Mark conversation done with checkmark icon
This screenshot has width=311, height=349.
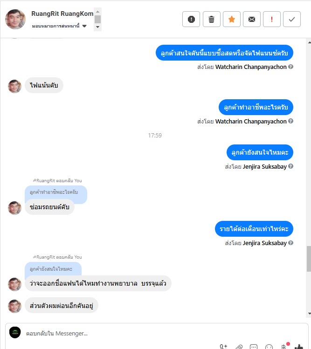coord(291,19)
